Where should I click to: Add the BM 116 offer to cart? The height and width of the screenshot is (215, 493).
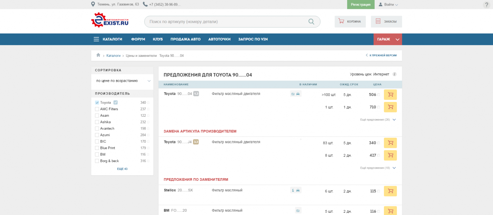(x=390, y=211)
